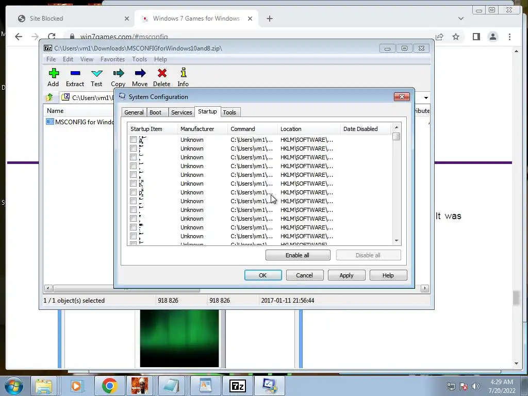The height and width of the screenshot is (396, 528).
Task: Check the eighth startup item checkbox
Action: (x=134, y=201)
